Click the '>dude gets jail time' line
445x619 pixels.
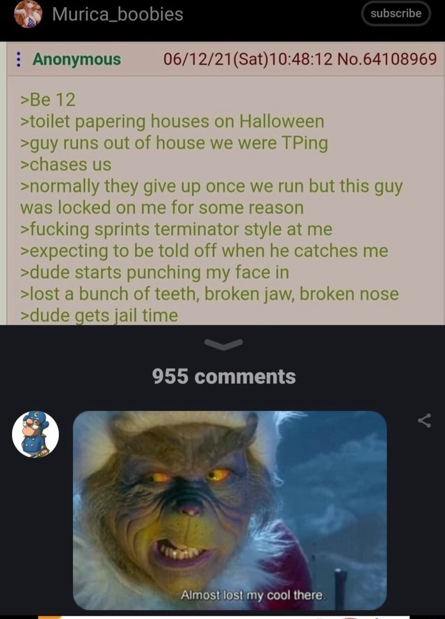99,316
